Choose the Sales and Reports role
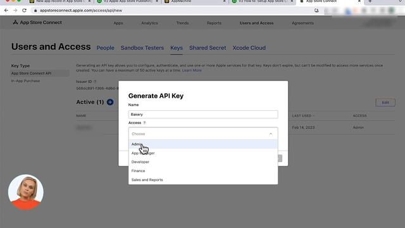This screenshot has width=405, height=228. tap(203, 180)
